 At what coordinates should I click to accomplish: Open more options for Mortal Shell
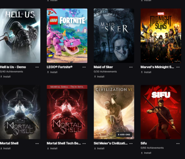coord(37,143)
